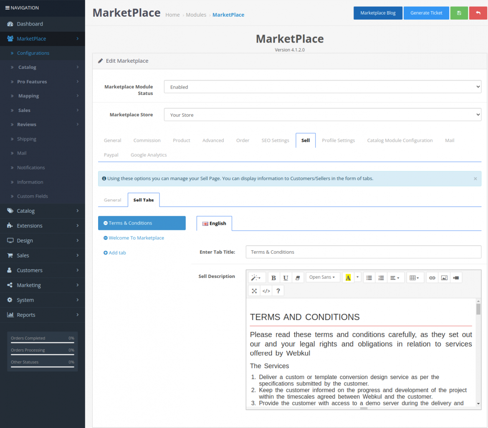The height and width of the screenshot is (428, 488).
Task: Click the red back arrow button
Action: 478,13
